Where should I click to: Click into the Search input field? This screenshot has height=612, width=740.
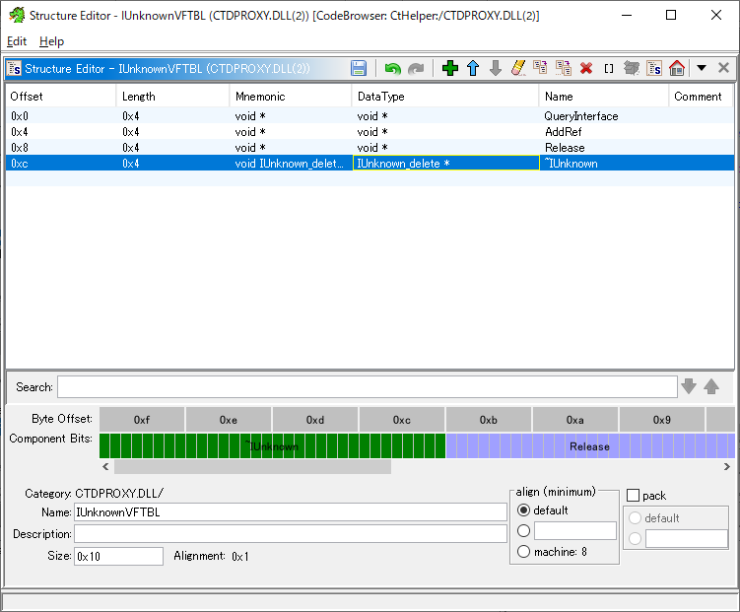coord(368,387)
